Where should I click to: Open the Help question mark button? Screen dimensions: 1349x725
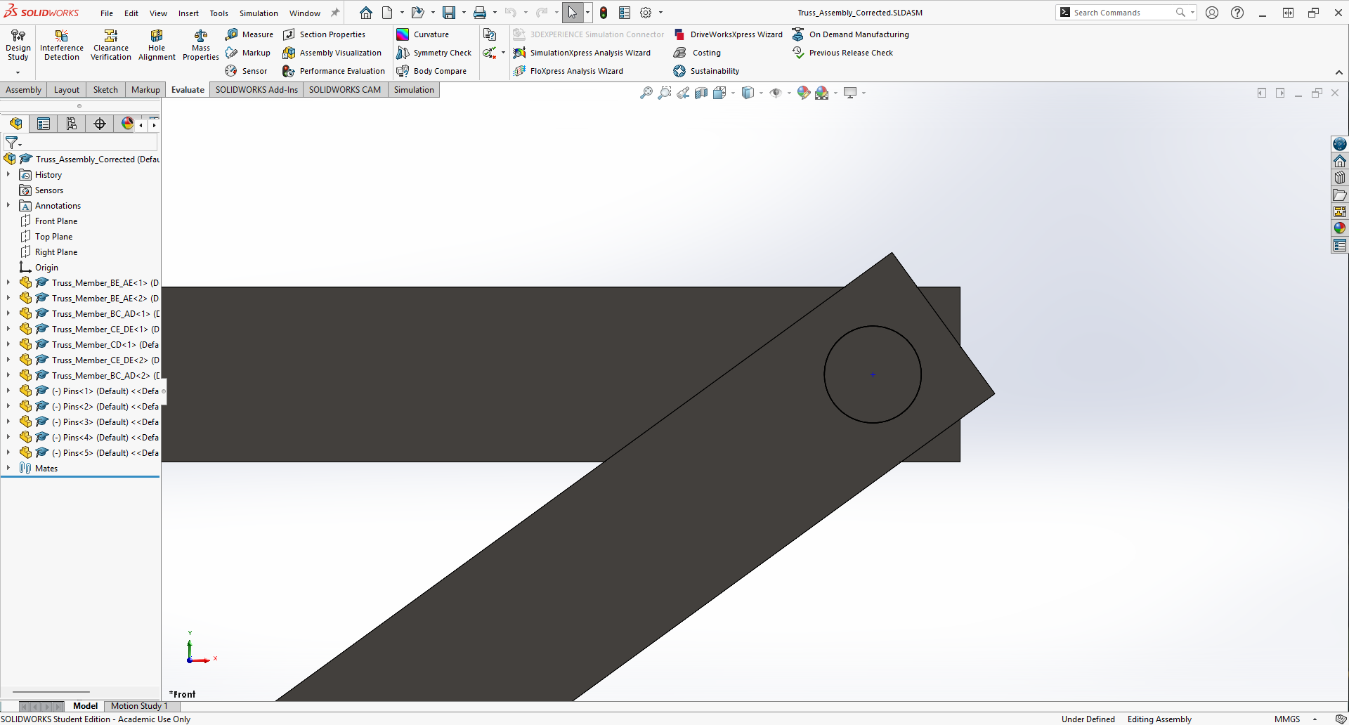coord(1237,13)
